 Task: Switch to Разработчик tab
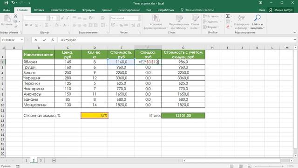166,10
